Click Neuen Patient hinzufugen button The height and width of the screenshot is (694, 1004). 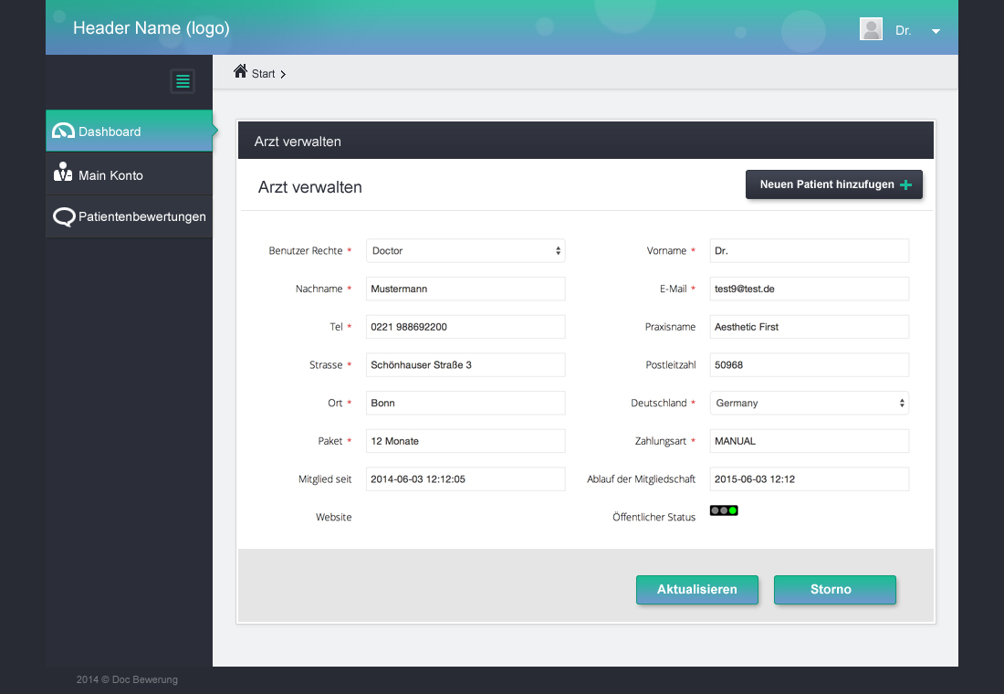834,184
